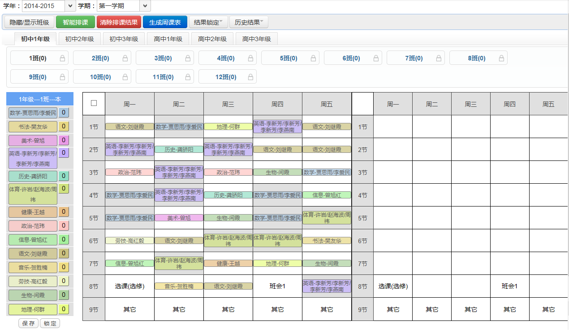Click lock icon on 10班(0) card
Screen dimensions: 569x333
[125, 77]
